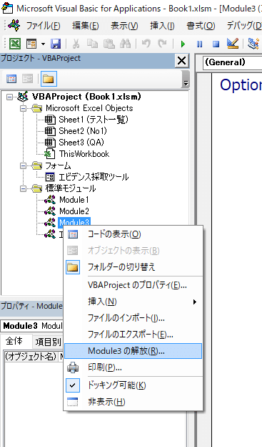Open the ファイル(F) menu
Viewport: 262px width, 447px height.
43,26
